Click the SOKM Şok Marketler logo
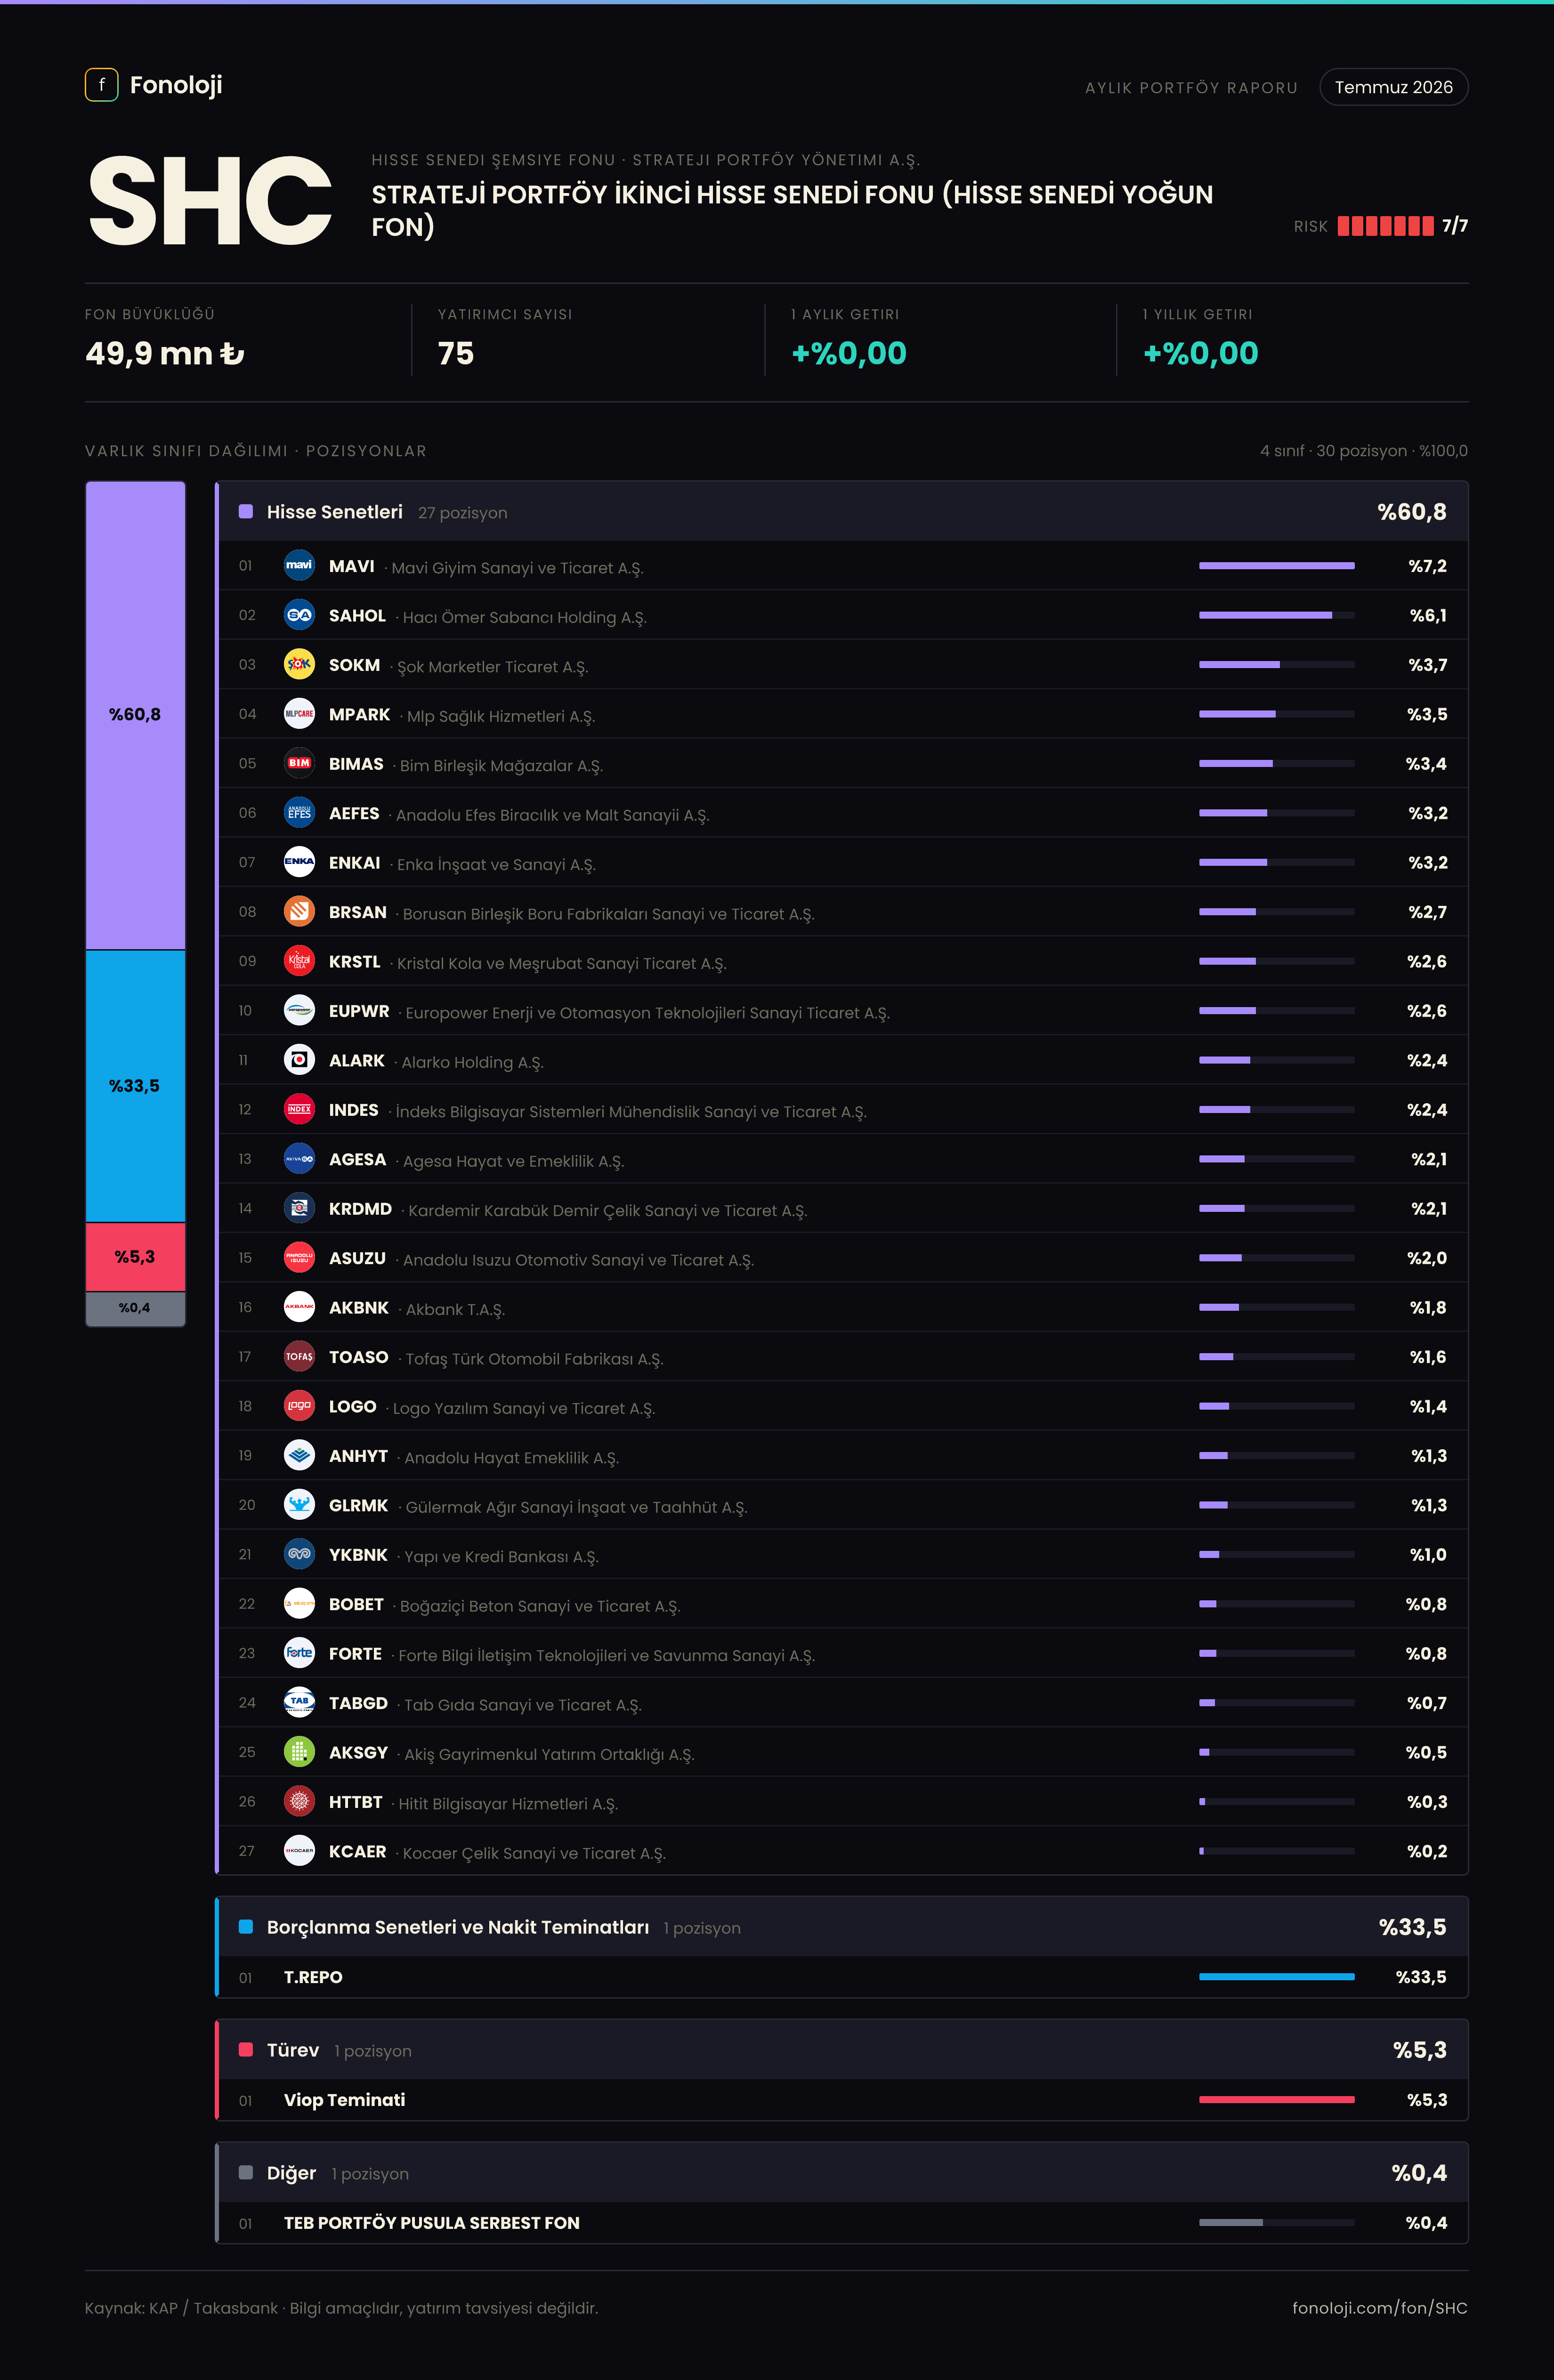The height and width of the screenshot is (2380, 1554). [x=299, y=664]
